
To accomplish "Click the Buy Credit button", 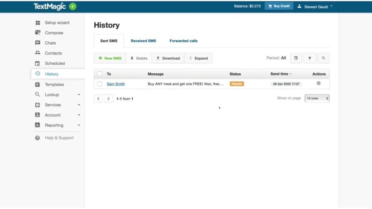I will 279,6.
